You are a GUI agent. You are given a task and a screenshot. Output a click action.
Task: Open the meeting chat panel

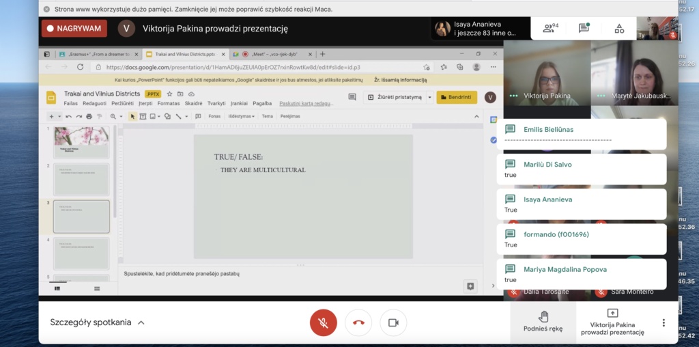click(584, 29)
